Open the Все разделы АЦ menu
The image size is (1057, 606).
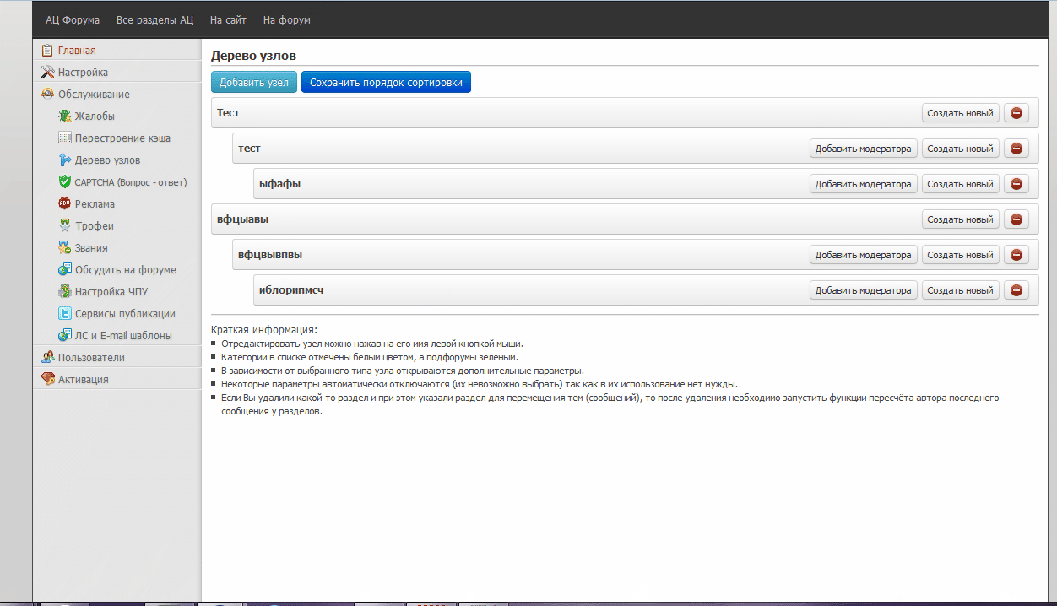click(154, 20)
